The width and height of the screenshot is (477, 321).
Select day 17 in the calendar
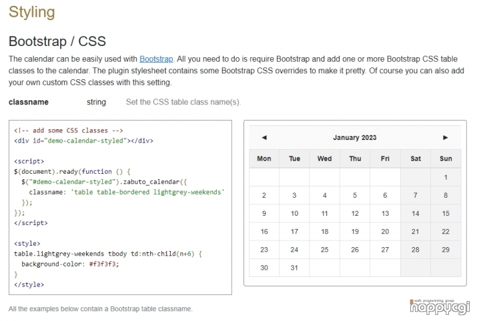coord(294,232)
